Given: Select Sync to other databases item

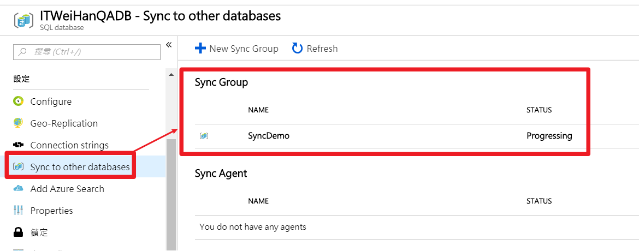Looking at the screenshot, I should coord(81,166).
